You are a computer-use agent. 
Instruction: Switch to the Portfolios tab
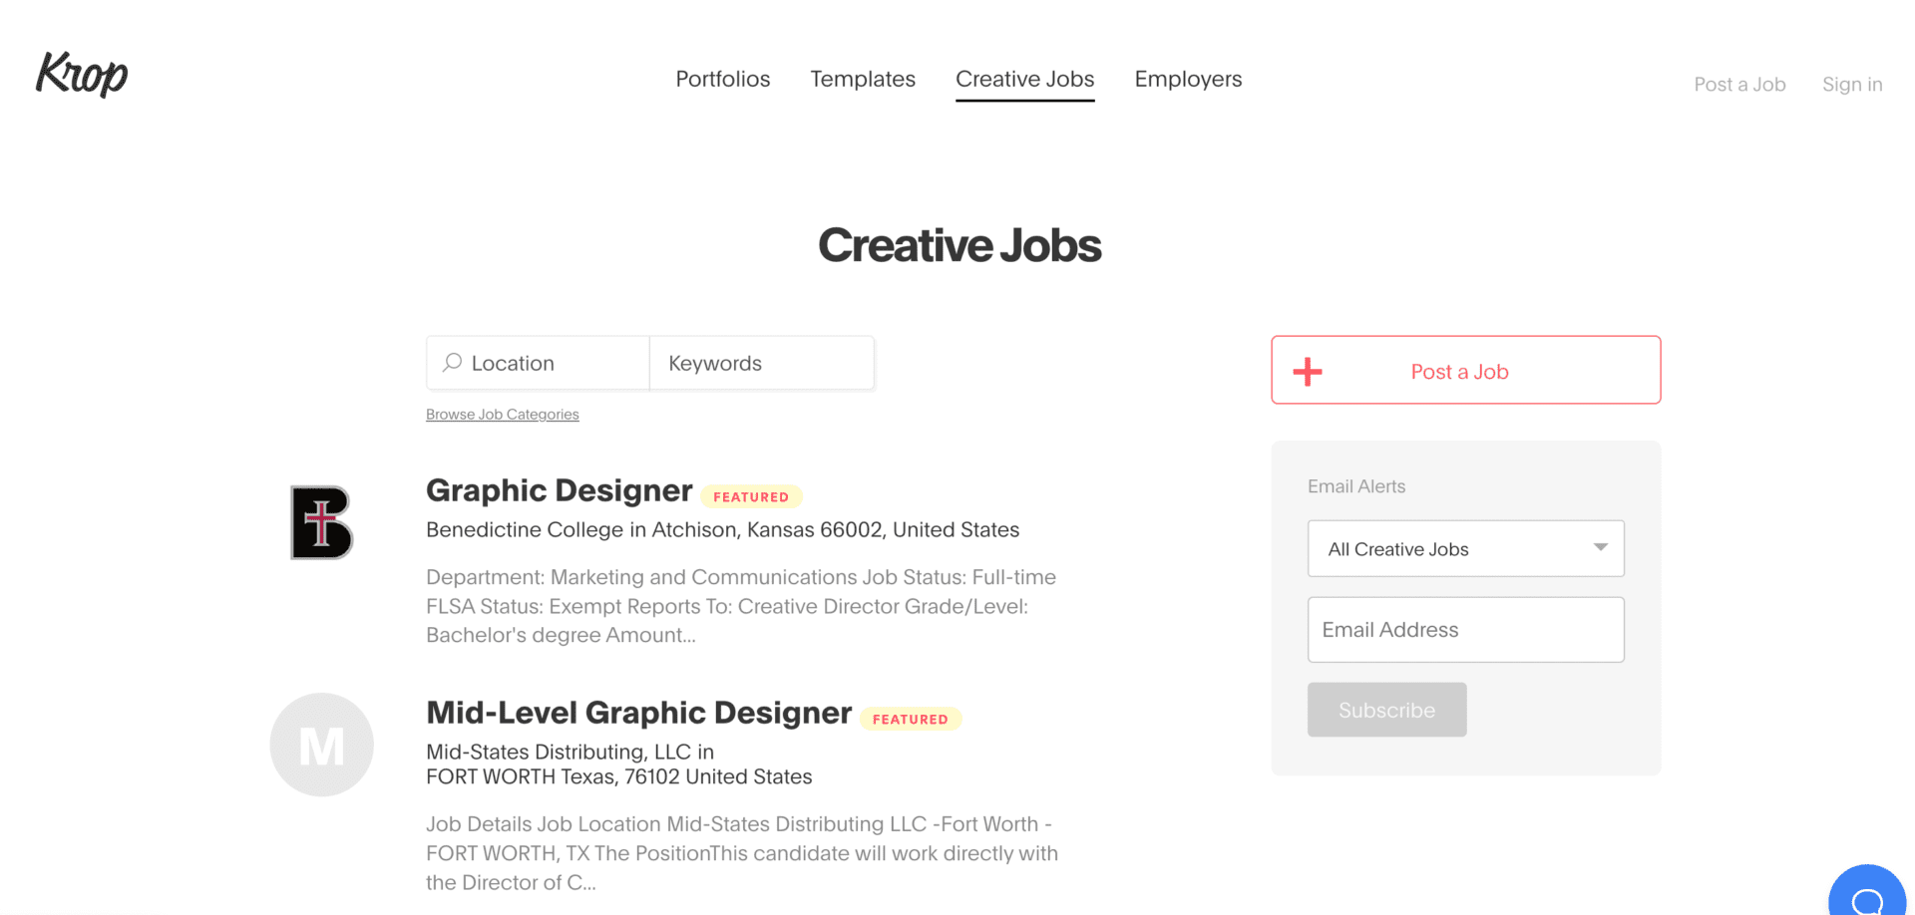coord(722,79)
